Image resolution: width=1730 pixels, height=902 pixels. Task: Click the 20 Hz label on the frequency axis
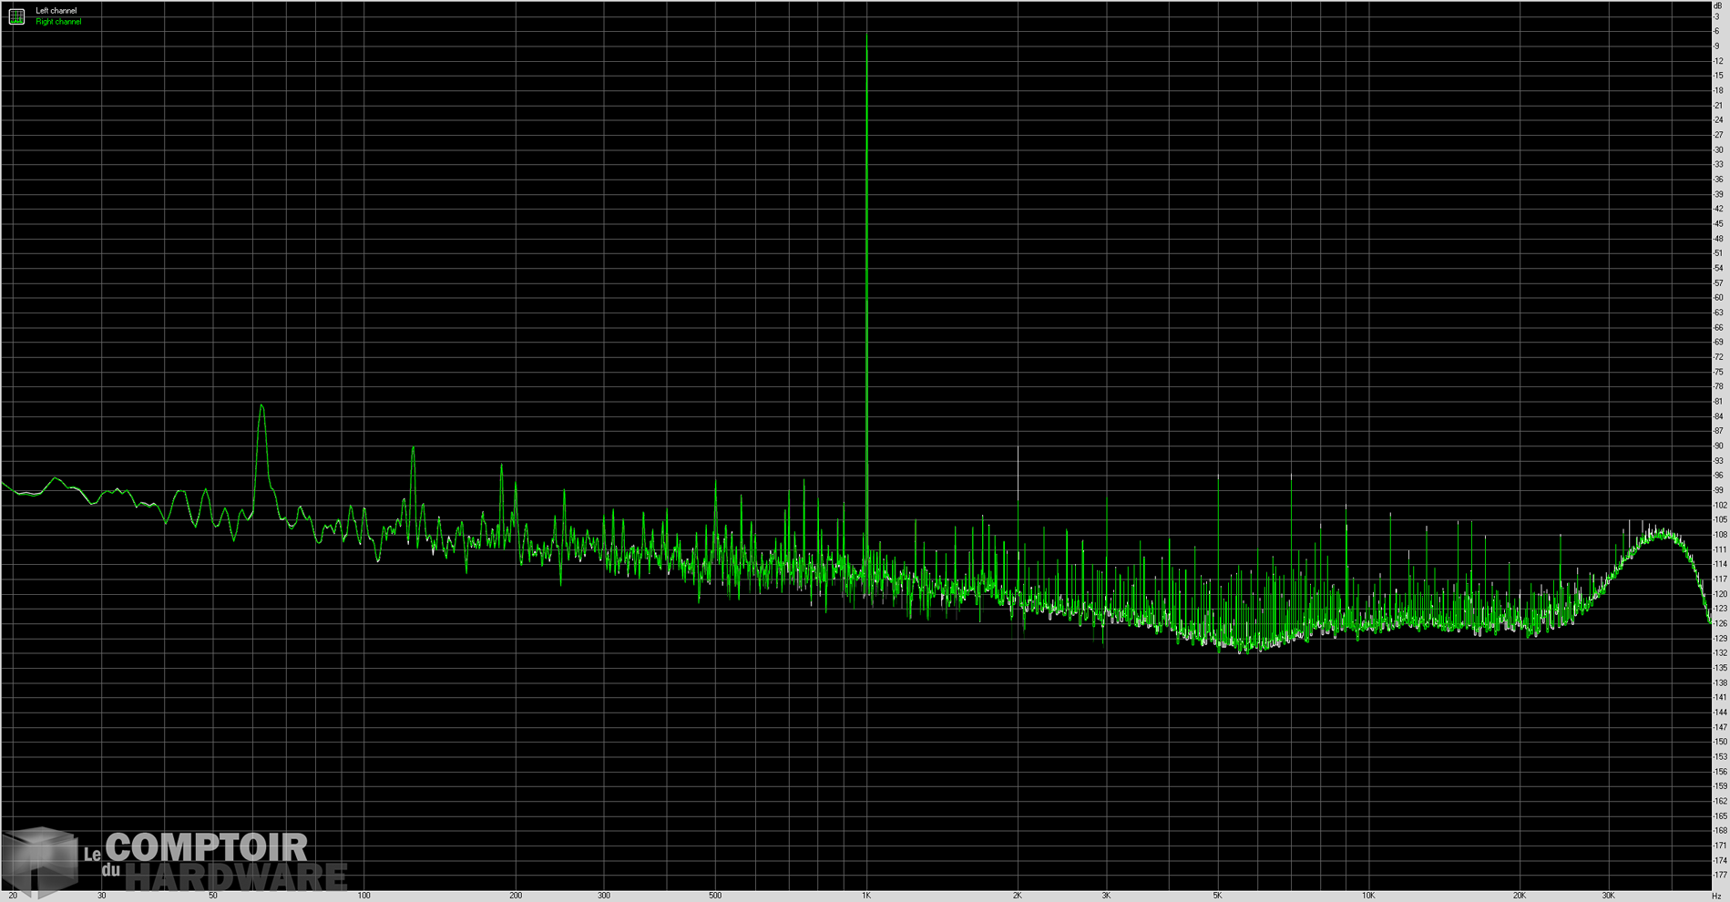[x=13, y=896]
